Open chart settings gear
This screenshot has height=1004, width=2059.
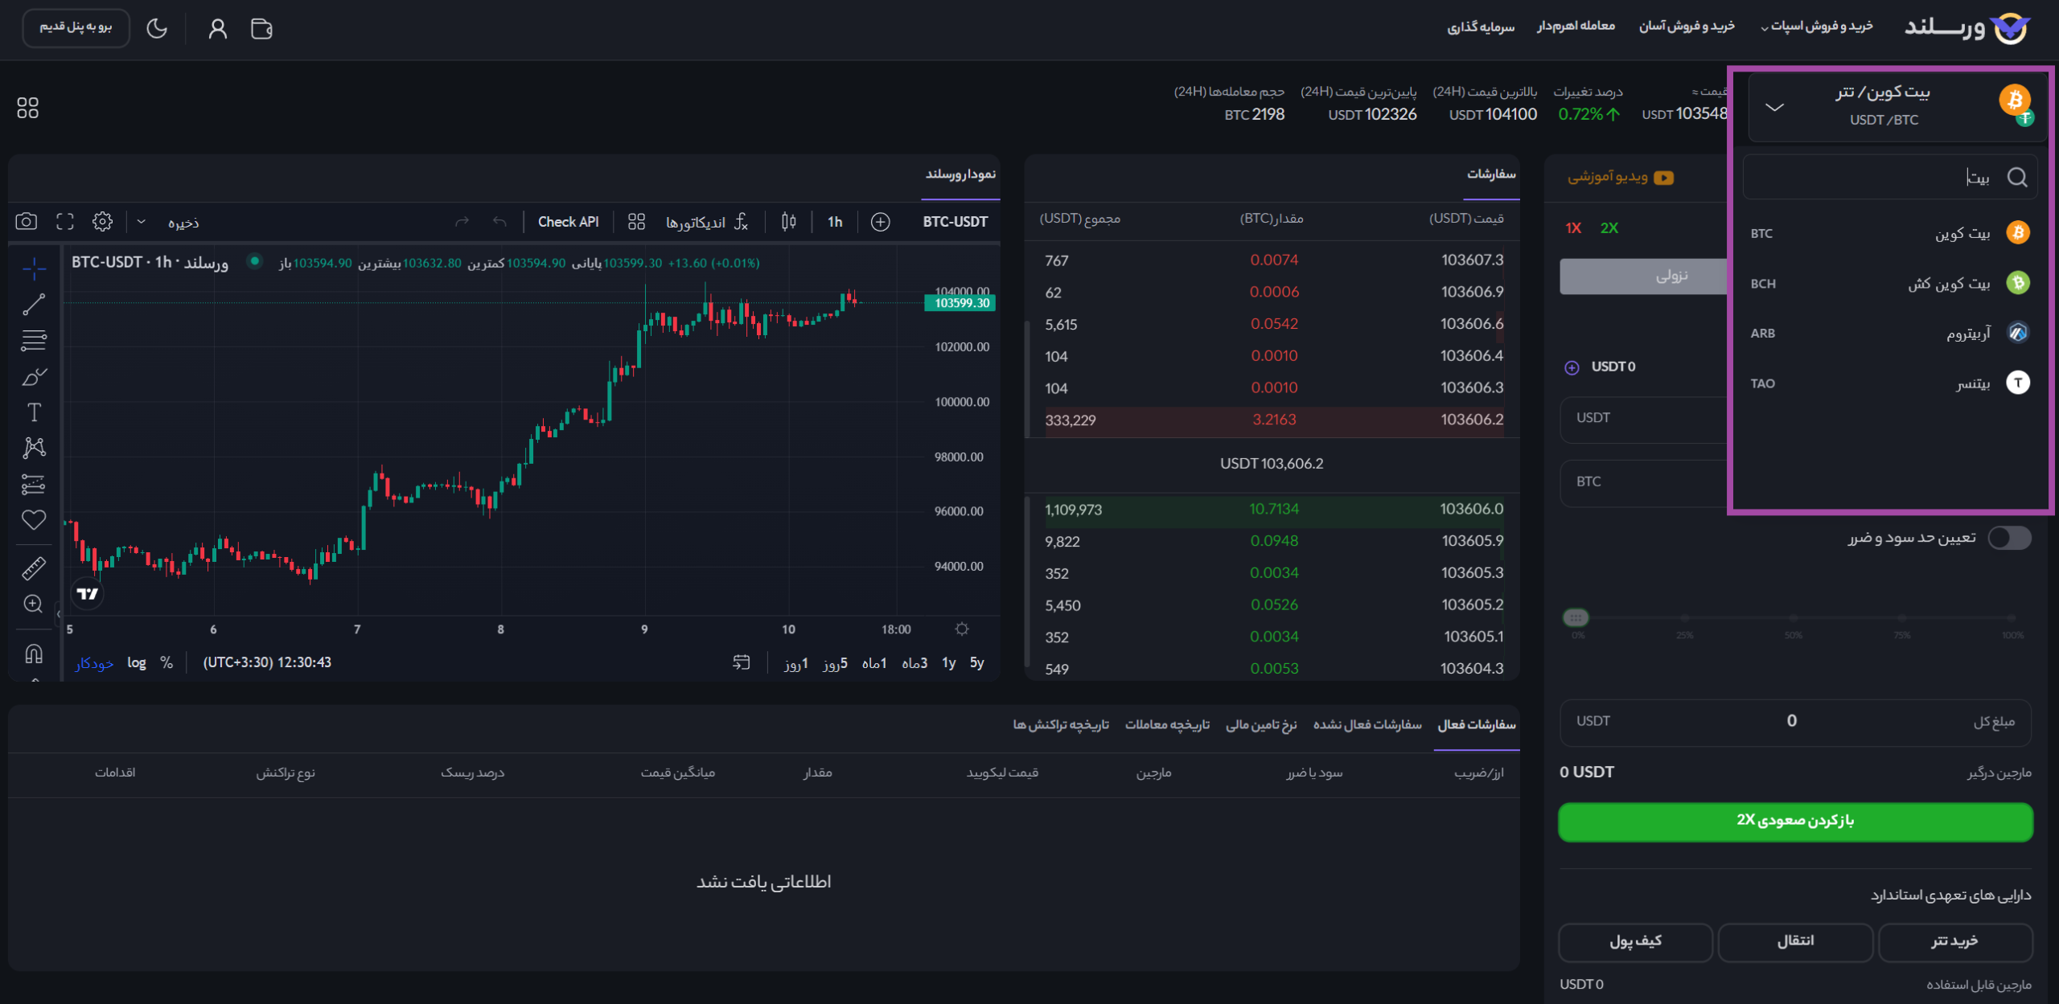[x=102, y=221]
